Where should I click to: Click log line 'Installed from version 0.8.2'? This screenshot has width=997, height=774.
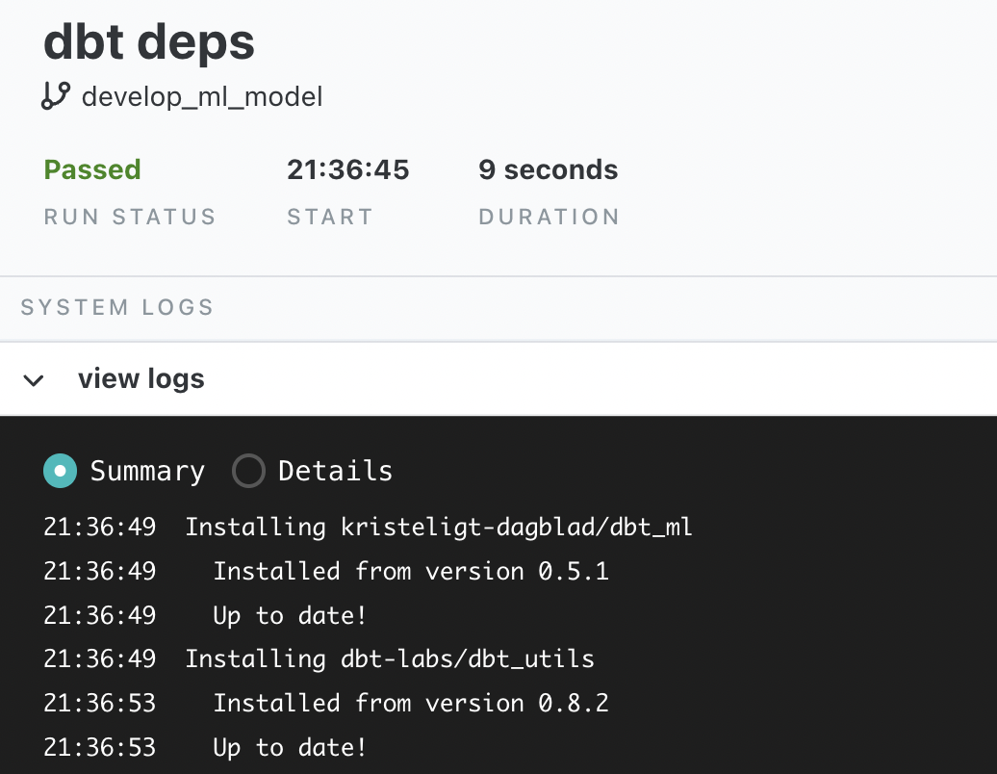[x=411, y=703]
